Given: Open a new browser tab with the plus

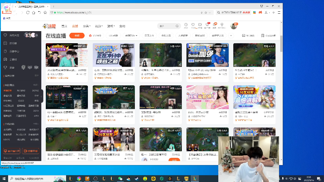Looking at the screenshot, I should tap(53, 6).
